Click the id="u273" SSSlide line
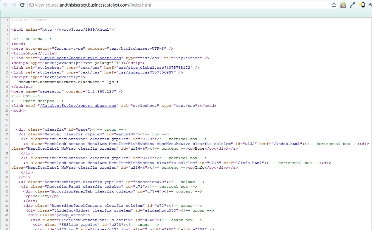 [96, 225]
